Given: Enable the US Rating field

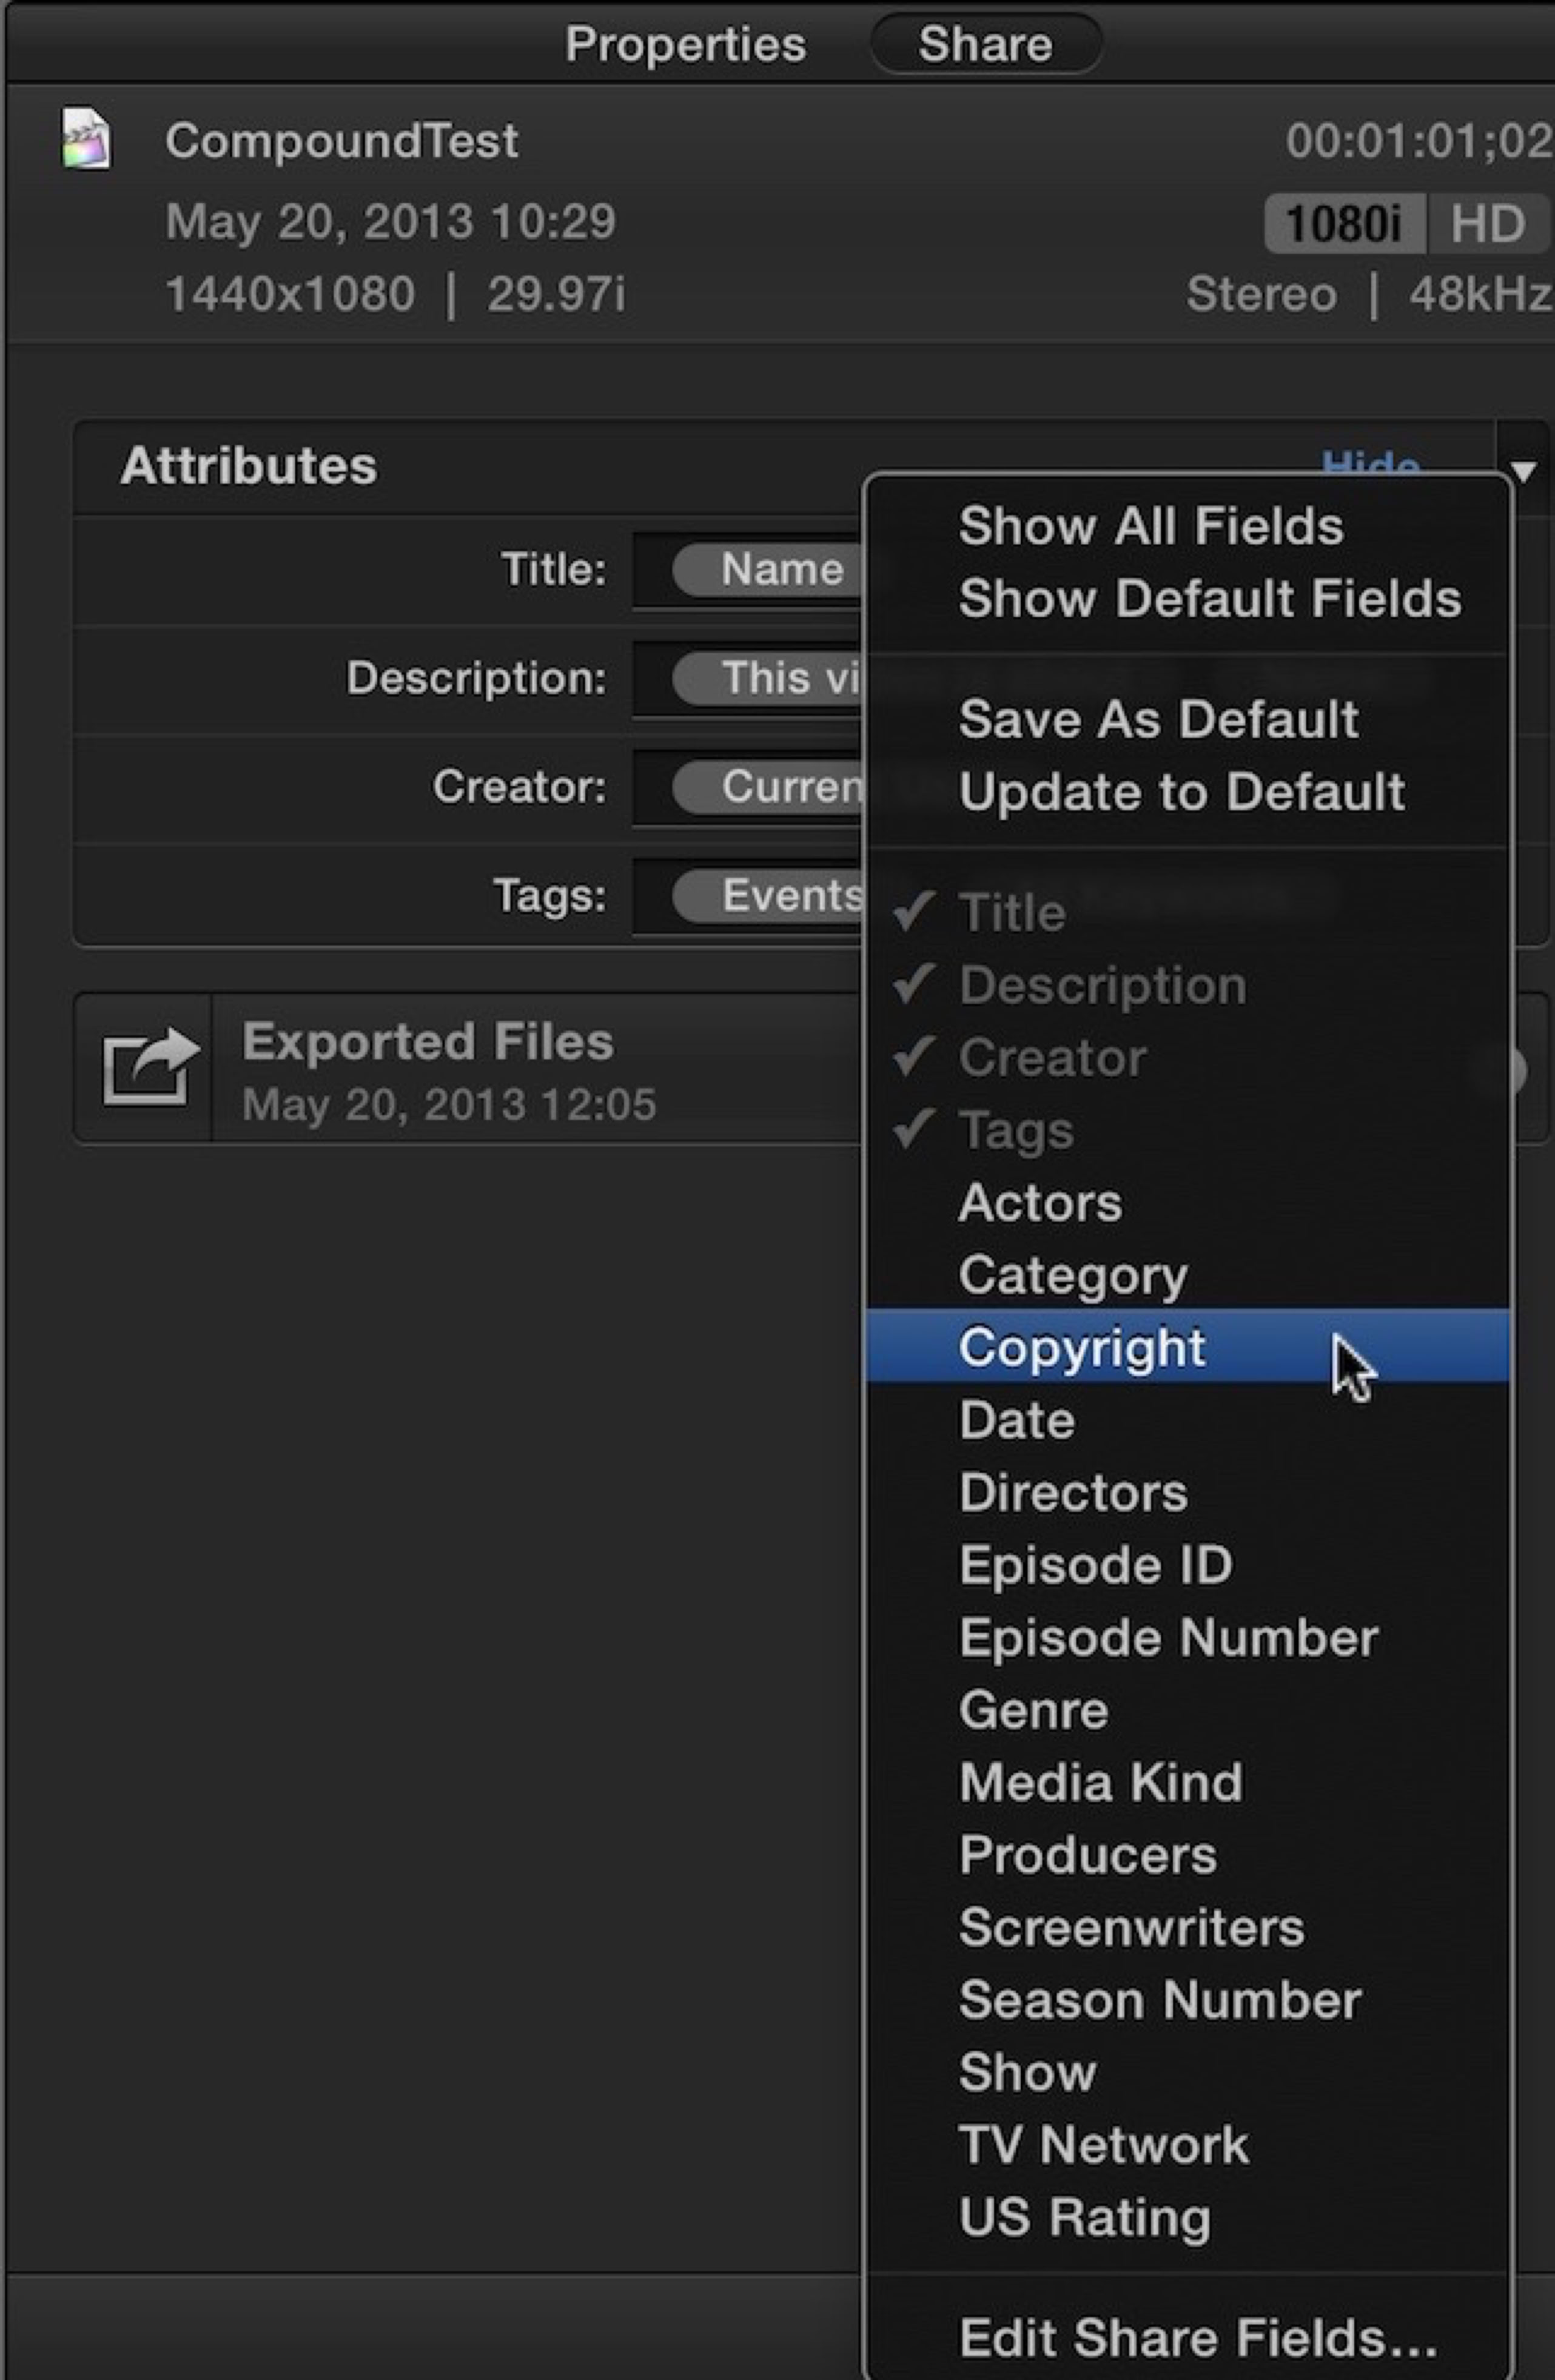Looking at the screenshot, I should pyautogui.click(x=1084, y=2217).
